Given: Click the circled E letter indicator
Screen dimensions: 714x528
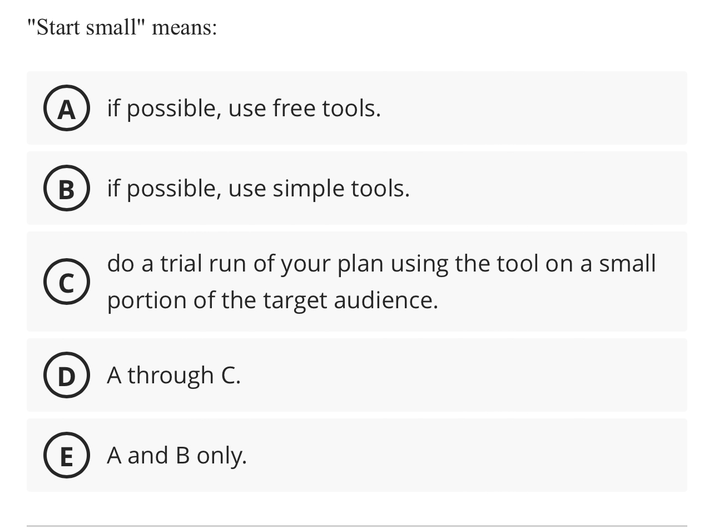Looking at the screenshot, I should (66, 455).
